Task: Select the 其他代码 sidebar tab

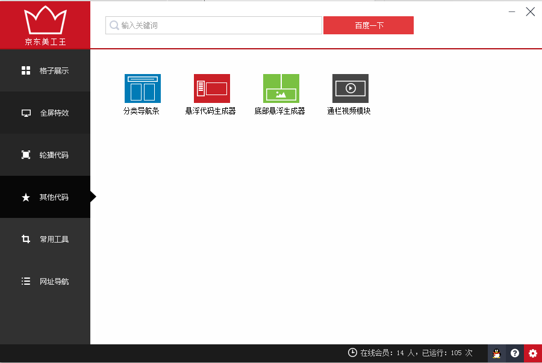Action: coord(45,197)
